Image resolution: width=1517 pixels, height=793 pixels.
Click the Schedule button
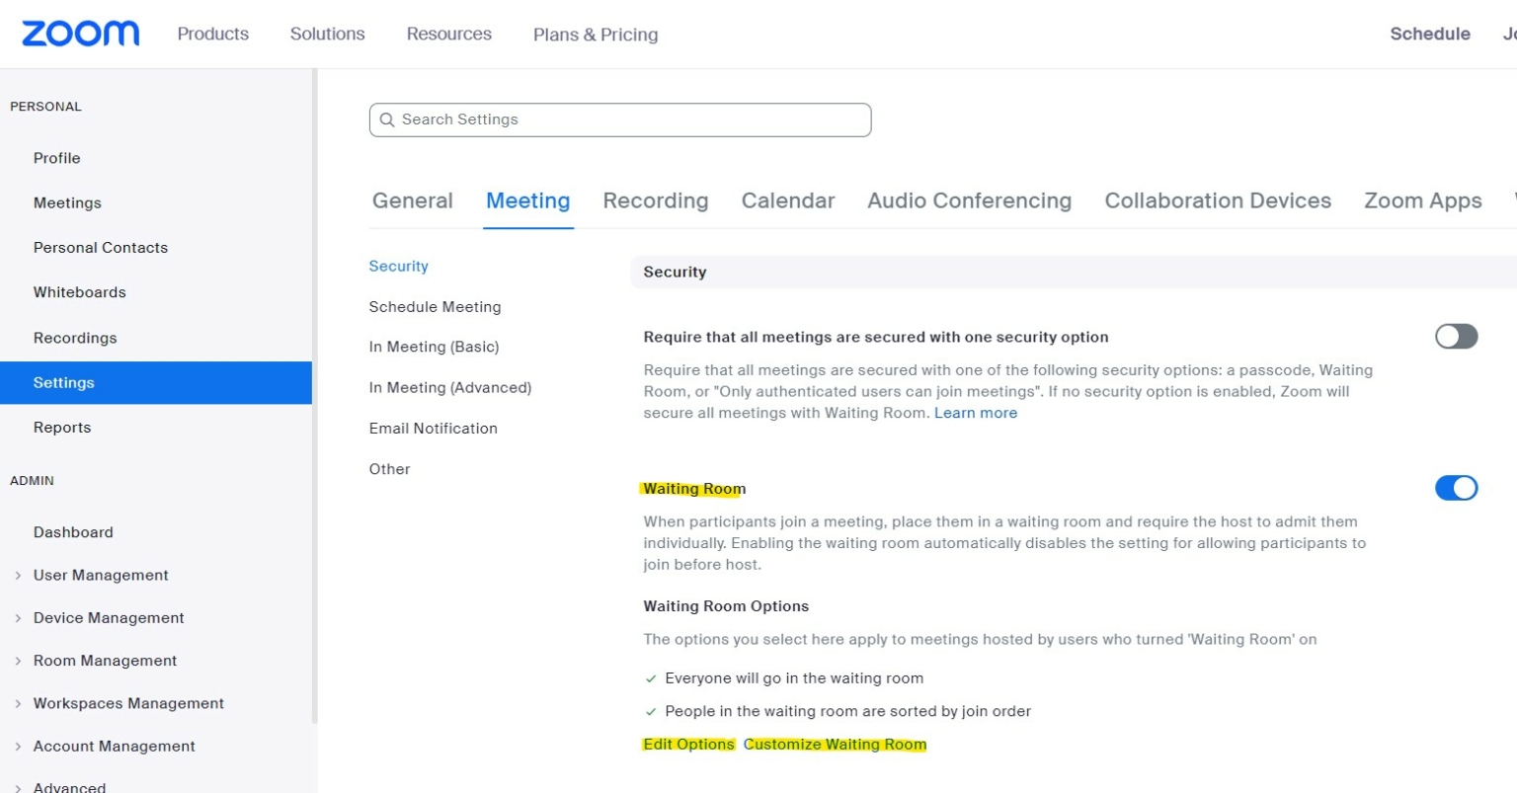(x=1429, y=34)
